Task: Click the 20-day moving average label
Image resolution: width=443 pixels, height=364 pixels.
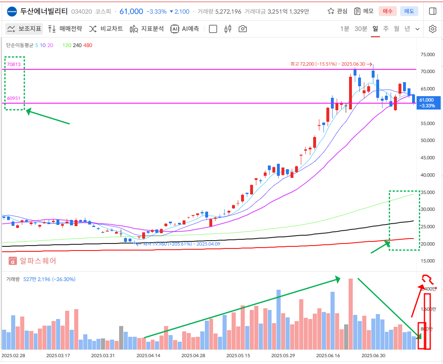Action: pyautogui.click(x=50, y=45)
